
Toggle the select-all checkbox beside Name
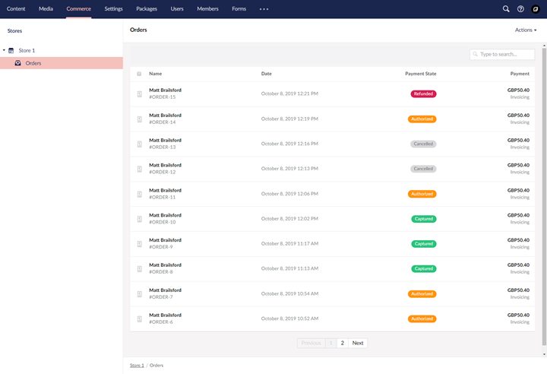139,74
